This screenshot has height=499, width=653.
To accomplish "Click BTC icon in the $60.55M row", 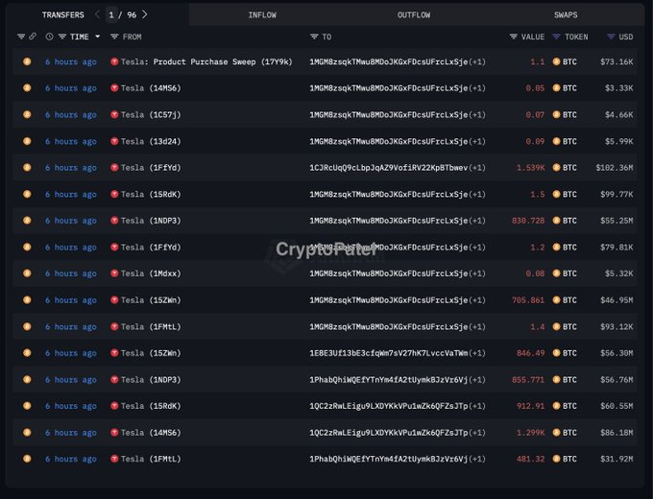I will tap(556, 406).
